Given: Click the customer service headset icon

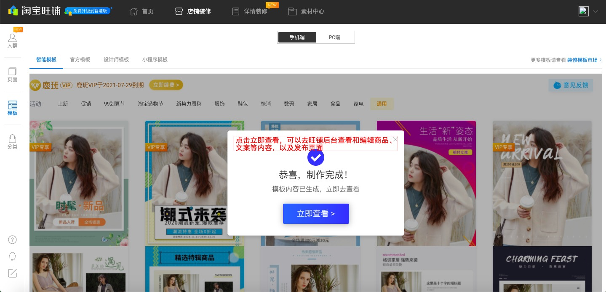Looking at the screenshot, I should click(x=13, y=256).
